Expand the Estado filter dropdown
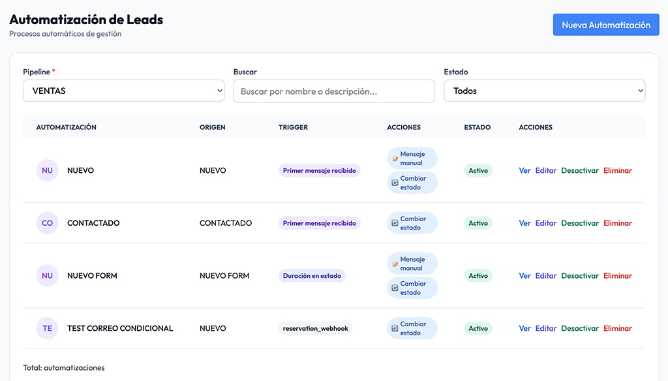 [x=545, y=91]
